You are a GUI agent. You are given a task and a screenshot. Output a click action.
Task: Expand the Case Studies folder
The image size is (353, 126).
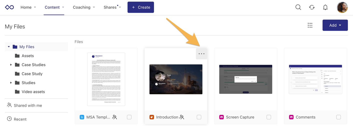[x=11, y=65]
